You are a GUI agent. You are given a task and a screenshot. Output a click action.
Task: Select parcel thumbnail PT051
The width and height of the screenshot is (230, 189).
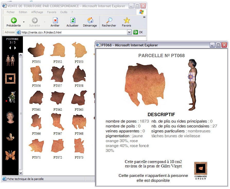(x=36, y=50)
